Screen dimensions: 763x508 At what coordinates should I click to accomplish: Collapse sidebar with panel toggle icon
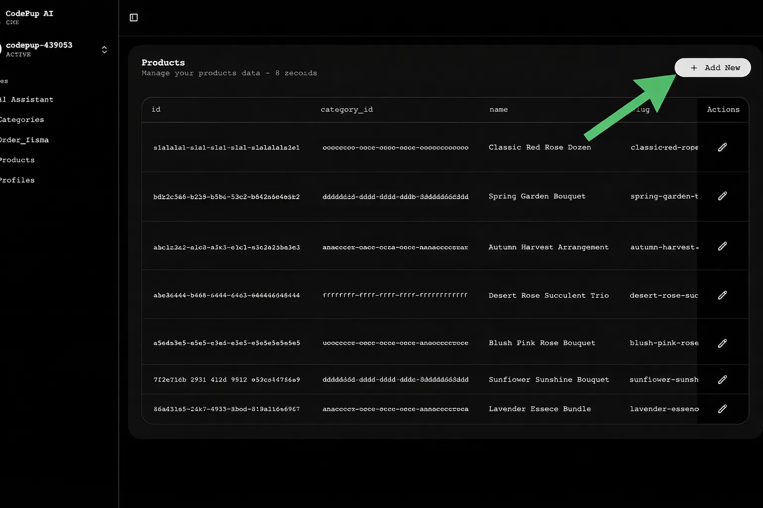coord(133,17)
